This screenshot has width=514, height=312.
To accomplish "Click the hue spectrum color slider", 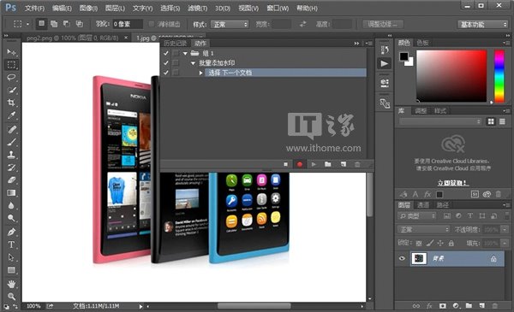I will [499, 76].
